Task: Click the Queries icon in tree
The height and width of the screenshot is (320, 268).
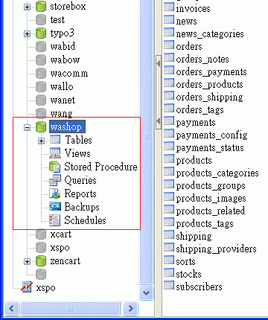Action: (x=55, y=180)
